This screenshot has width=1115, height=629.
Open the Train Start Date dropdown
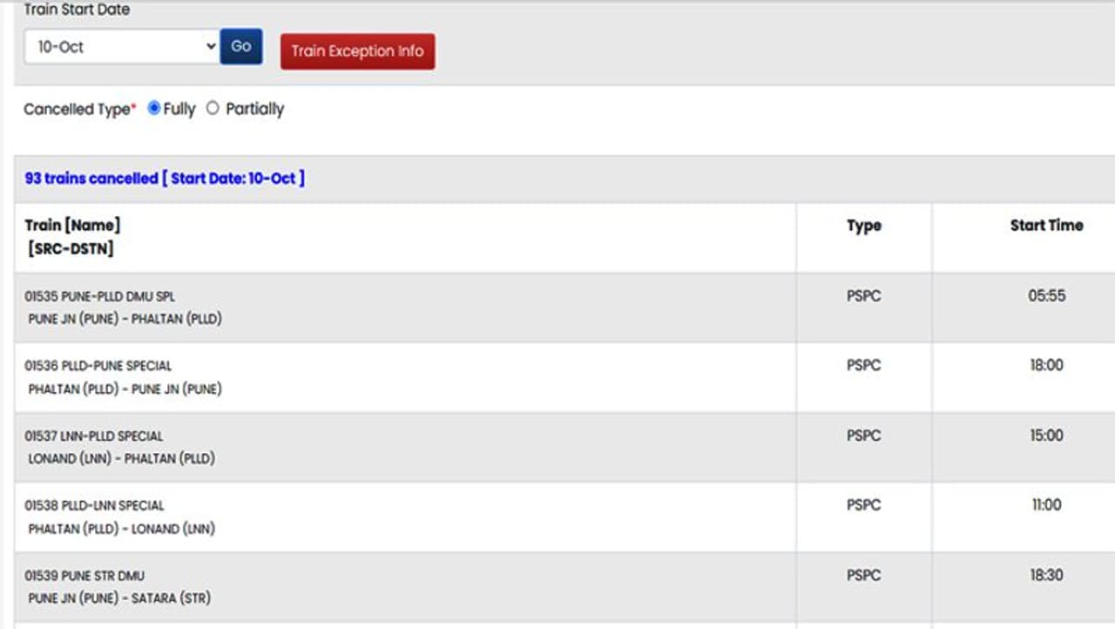pos(121,47)
